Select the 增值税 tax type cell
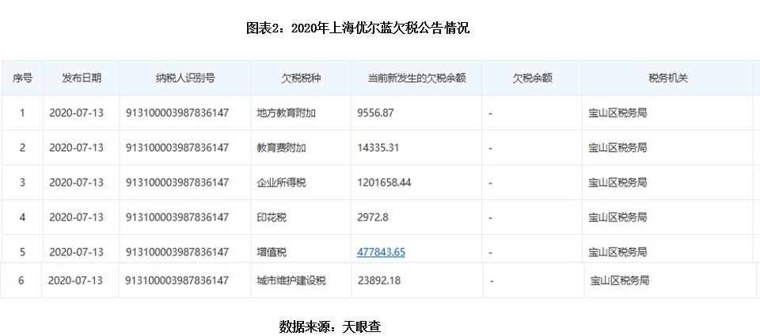 click(x=271, y=252)
